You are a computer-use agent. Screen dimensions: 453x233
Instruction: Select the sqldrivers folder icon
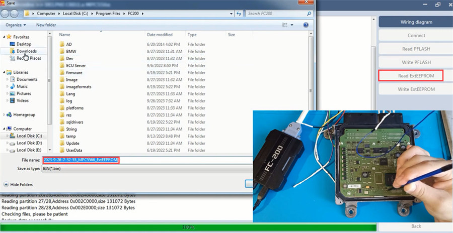pyautogui.click(x=62, y=122)
